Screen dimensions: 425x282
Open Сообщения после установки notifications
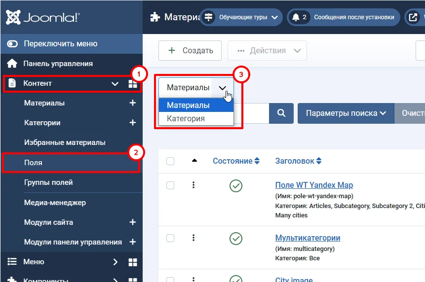344,17
